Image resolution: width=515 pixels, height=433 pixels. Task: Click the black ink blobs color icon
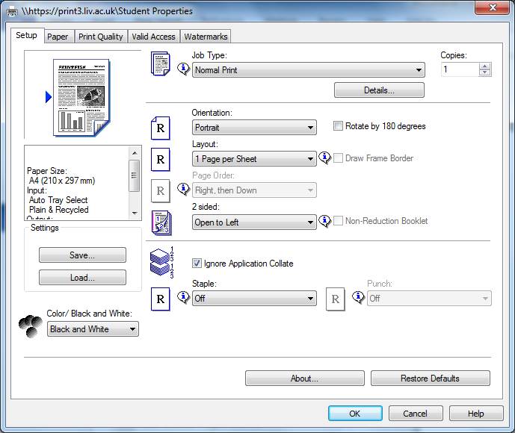30,326
